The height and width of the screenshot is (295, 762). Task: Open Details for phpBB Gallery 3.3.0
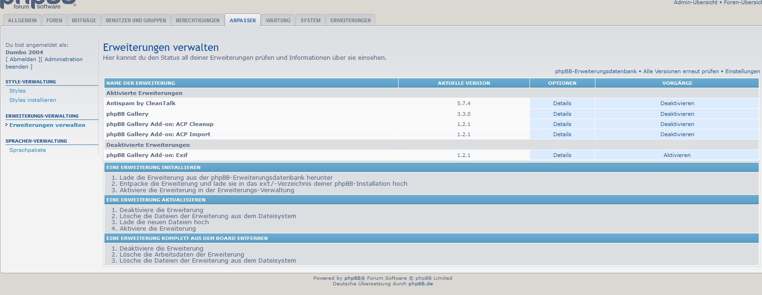click(562, 114)
